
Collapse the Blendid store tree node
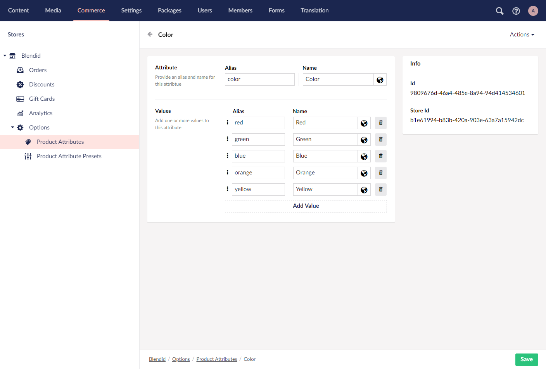pos(5,56)
